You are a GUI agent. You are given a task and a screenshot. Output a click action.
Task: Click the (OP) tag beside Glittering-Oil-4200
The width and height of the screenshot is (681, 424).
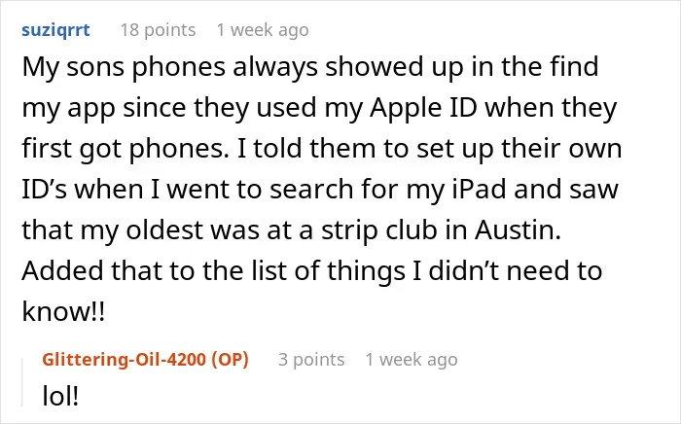pyautogui.click(x=230, y=360)
